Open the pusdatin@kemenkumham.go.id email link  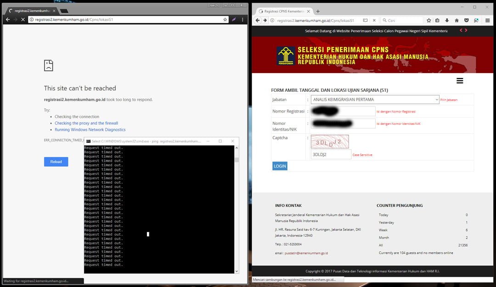tap(306, 253)
